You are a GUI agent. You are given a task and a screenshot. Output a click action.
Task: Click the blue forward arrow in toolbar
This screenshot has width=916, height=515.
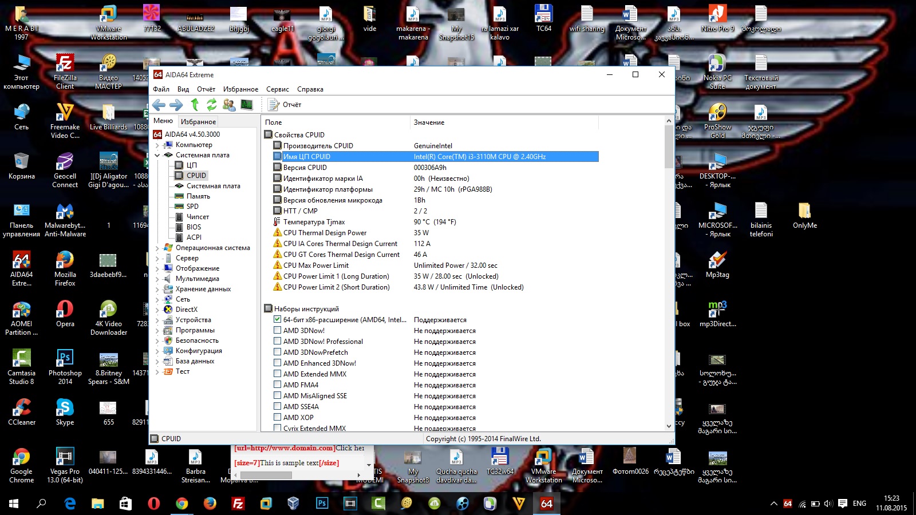coord(176,105)
